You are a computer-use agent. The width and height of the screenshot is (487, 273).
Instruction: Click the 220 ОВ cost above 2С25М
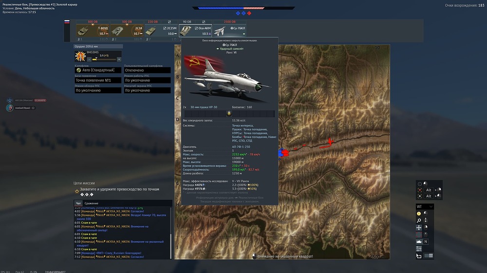tap(152, 22)
